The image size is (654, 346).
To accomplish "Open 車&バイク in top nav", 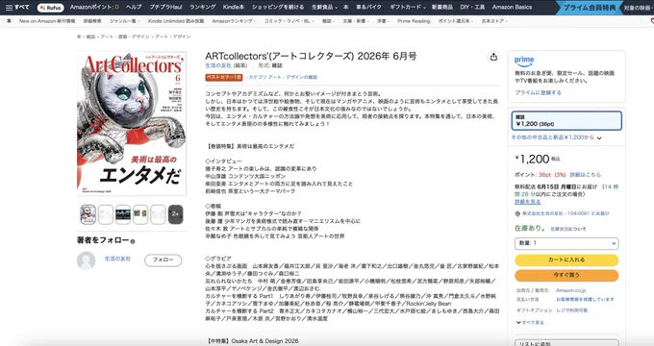I will [x=368, y=7].
